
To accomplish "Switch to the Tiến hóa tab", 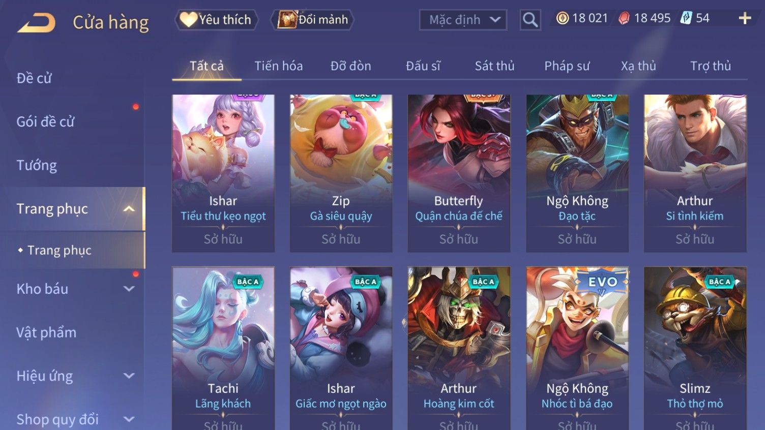I will pos(279,66).
